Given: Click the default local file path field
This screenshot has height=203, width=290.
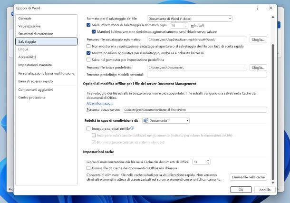Looking at the screenshot, I should coord(197,68).
